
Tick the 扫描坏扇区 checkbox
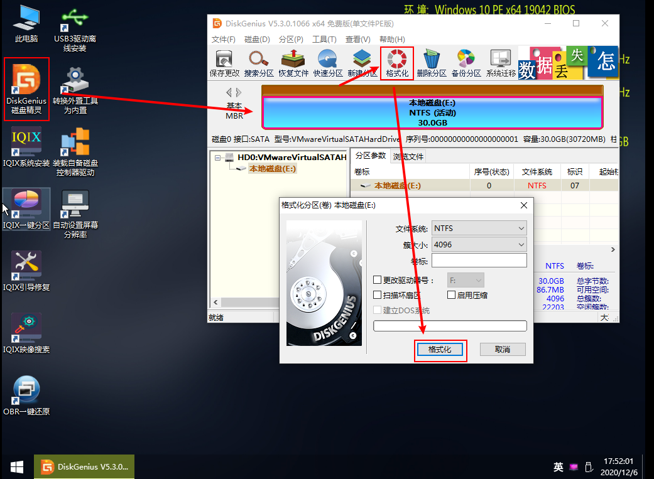coord(378,295)
